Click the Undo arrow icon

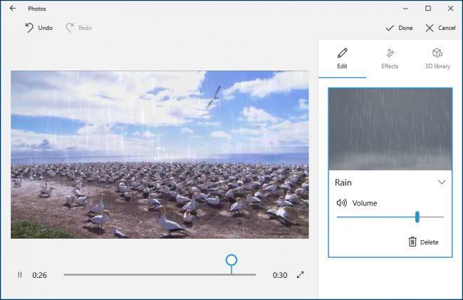(29, 28)
